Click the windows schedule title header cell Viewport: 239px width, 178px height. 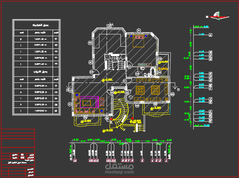coord(36,25)
